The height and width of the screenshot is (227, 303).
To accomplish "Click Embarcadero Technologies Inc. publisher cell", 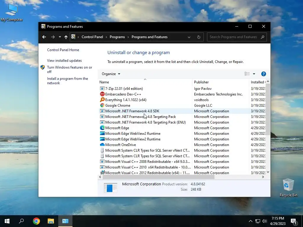I will [218, 94].
